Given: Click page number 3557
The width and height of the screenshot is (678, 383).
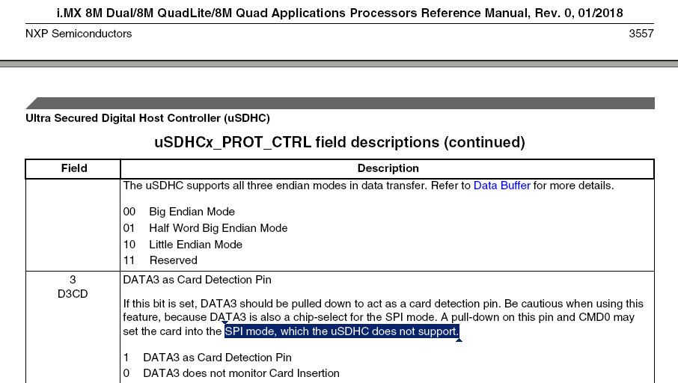Looking at the screenshot, I should pyautogui.click(x=641, y=34).
